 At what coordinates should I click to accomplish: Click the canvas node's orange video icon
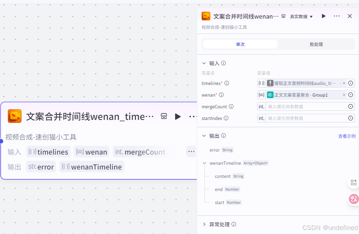point(15,116)
